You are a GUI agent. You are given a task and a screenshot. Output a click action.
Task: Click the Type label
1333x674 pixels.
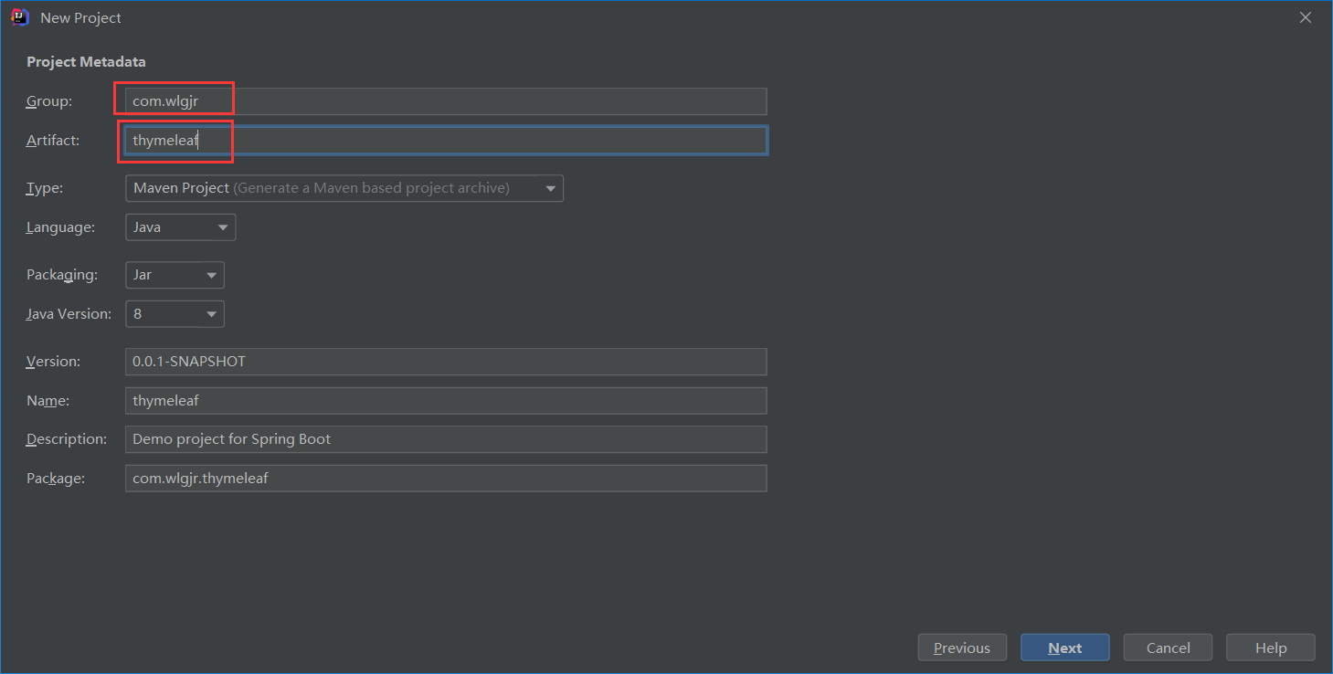point(44,188)
